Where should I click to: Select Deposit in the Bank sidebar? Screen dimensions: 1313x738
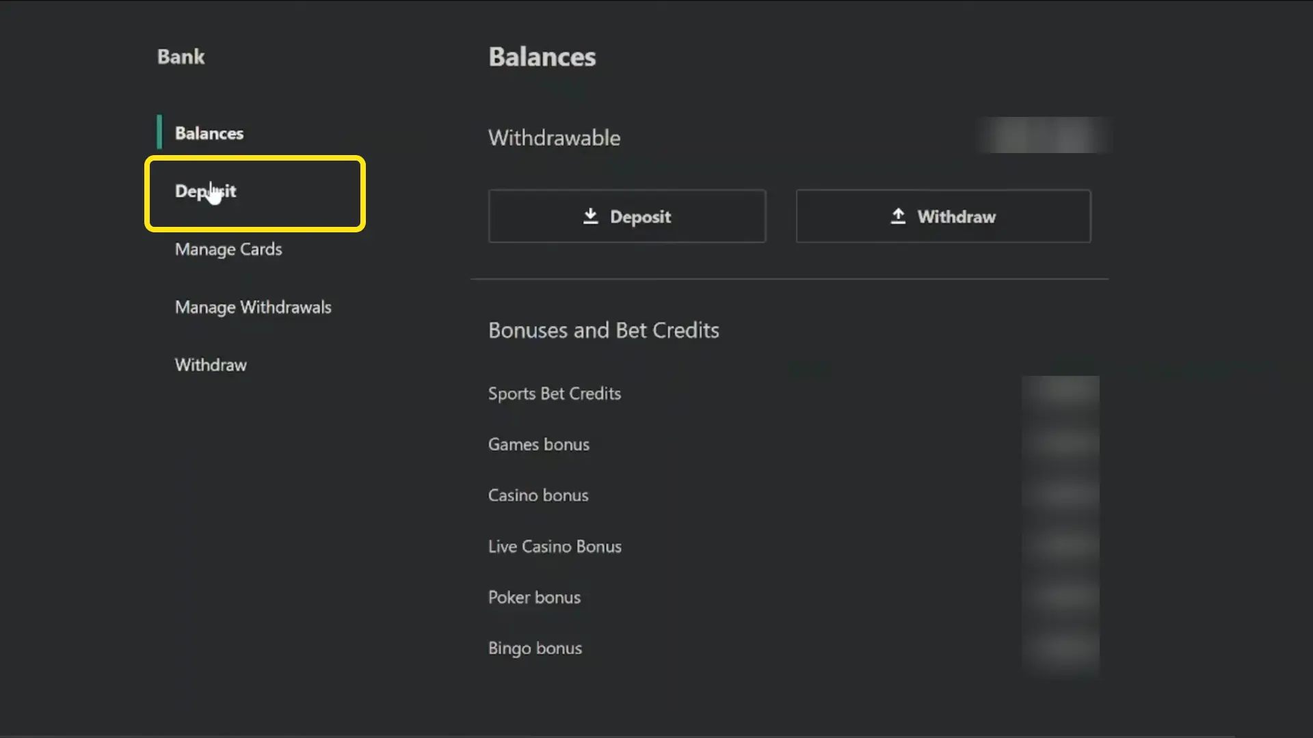coord(206,191)
